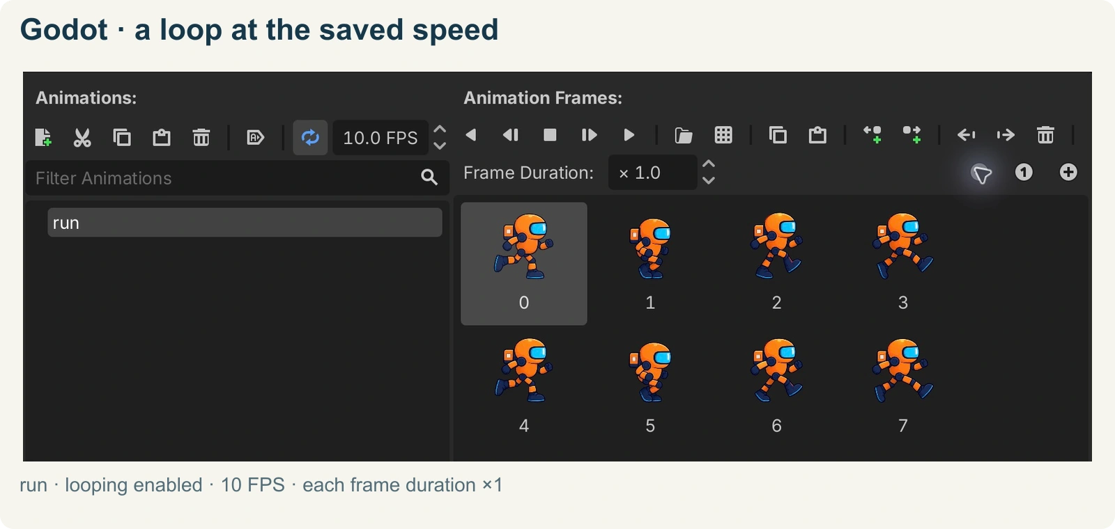The image size is (1115, 529).
Task: Select frame 4 thumbnail
Action: pos(524,387)
